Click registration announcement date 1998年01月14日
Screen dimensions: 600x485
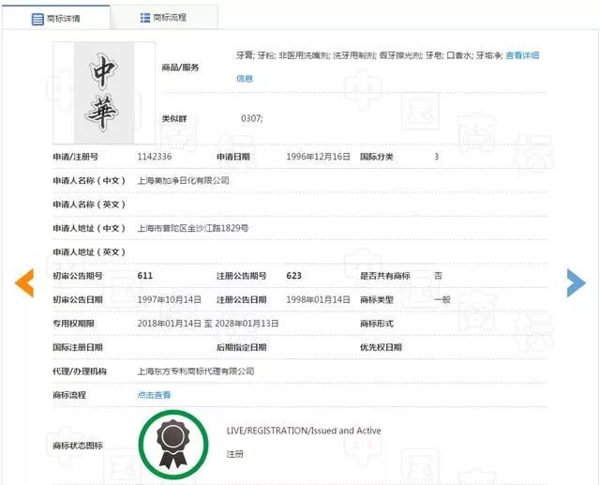(x=318, y=299)
